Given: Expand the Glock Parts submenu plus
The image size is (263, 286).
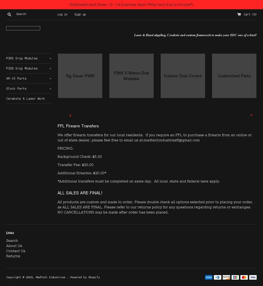Looking at the screenshot, I should 50,88.
